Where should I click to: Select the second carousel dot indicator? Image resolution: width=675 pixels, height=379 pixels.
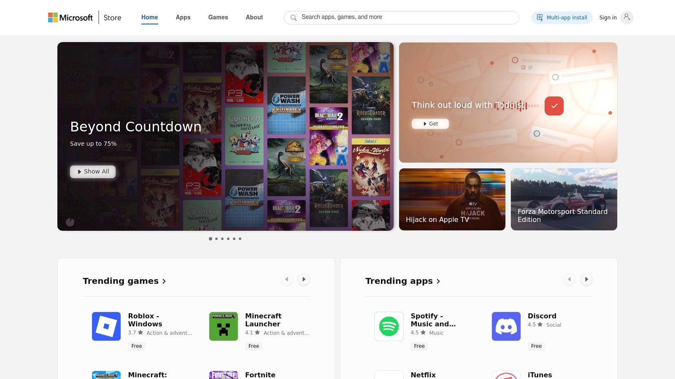[x=216, y=238]
